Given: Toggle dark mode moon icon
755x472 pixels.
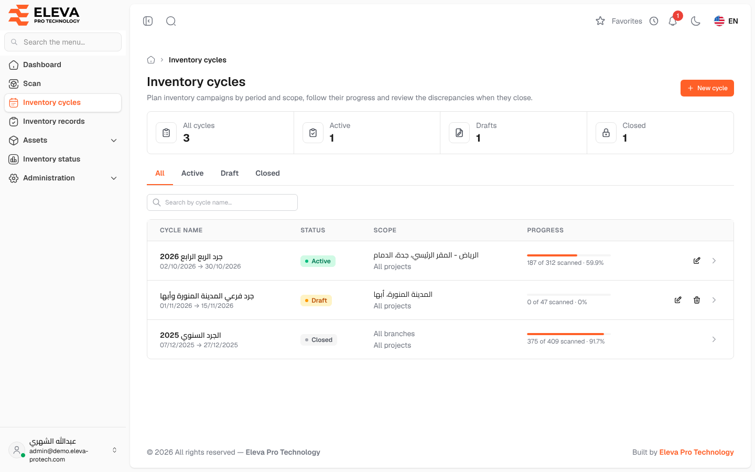Looking at the screenshot, I should [696, 21].
